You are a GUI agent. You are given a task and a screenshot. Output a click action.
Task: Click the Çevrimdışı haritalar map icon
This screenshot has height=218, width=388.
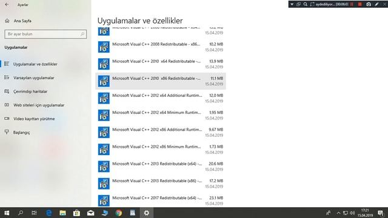7,91
